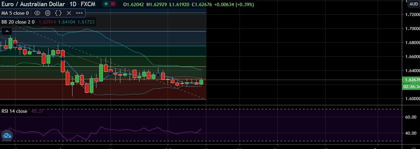
Task: Select the BB 20 close 2 0 legend
Action: point(18,22)
